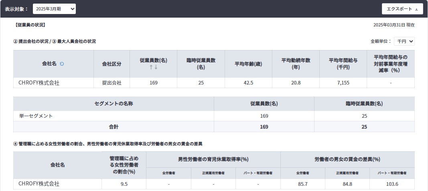The width and height of the screenshot is (428, 191).
Task: Click the ② 提出会社の状況 / ③ 最大人員会社の状況 heading
Action: point(55,41)
